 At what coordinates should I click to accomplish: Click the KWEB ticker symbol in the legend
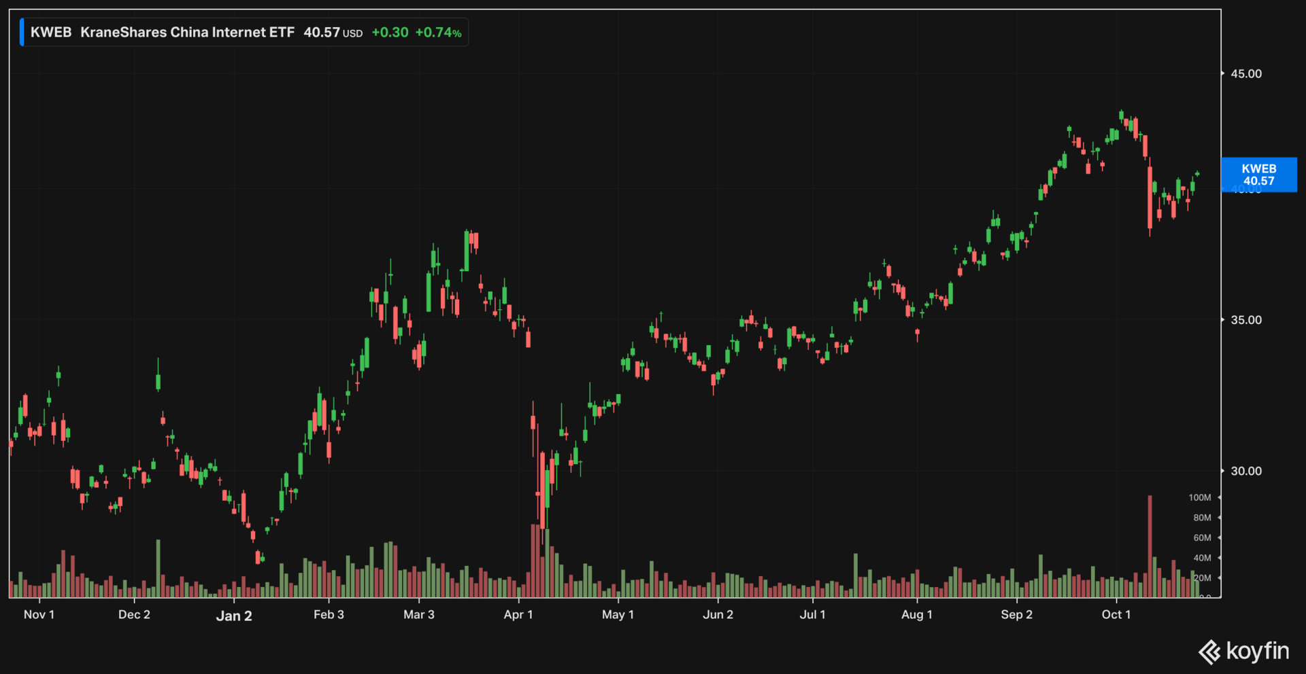(x=51, y=33)
